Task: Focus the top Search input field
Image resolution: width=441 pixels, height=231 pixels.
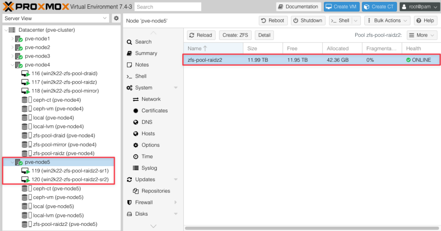Action: point(168,7)
